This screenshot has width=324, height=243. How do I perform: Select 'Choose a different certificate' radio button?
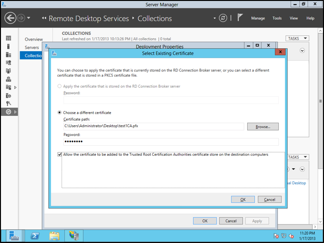coord(60,112)
